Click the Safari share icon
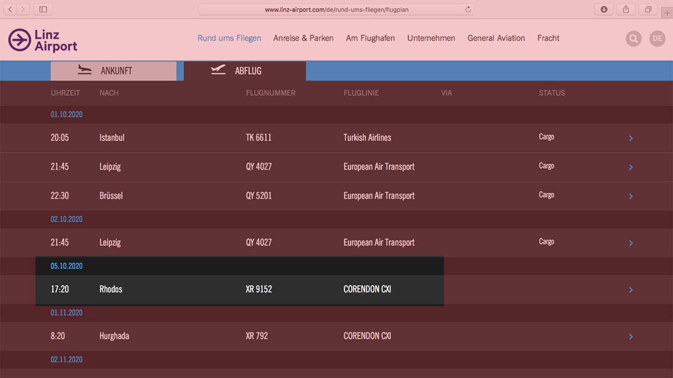Screen dimensions: 673x378 (x=626, y=9)
